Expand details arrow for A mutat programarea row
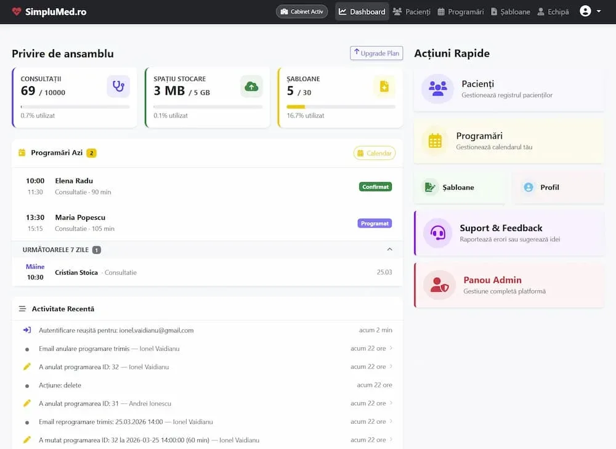616x449 pixels. pyautogui.click(x=391, y=439)
